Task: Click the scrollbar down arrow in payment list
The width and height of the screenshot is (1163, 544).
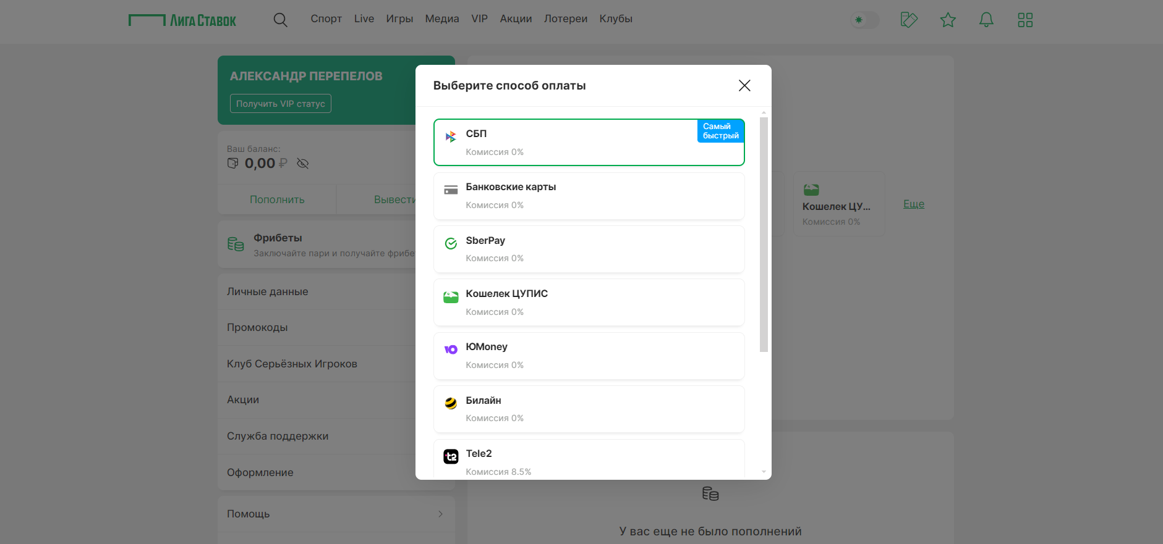Action: [x=764, y=472]
